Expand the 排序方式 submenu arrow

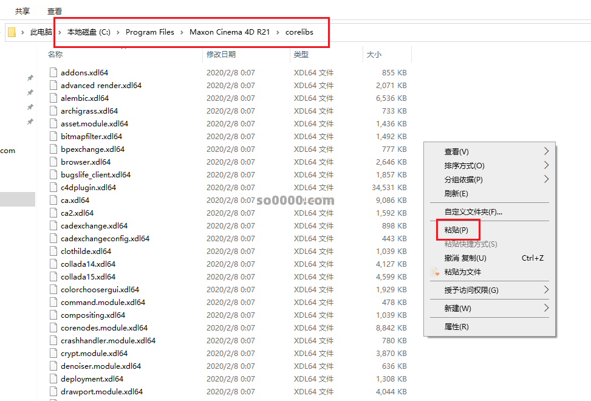point(546,164)
